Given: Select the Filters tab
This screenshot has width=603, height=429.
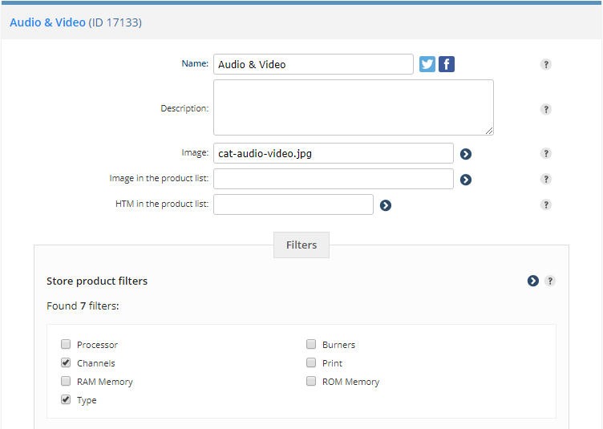Looking at the screenshot, I should click(301, 245).
